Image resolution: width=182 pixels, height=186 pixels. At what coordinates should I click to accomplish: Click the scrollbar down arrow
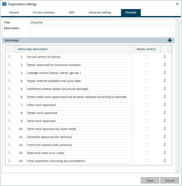click(177, 171)
